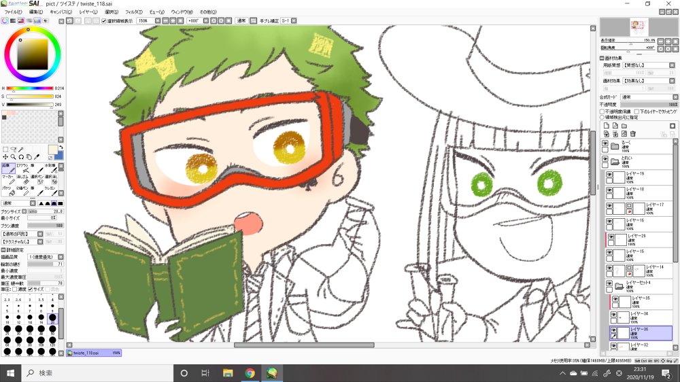Zoom out with navigator minus button
Viewport: 680px width, 382px height.
coord(660,41)
